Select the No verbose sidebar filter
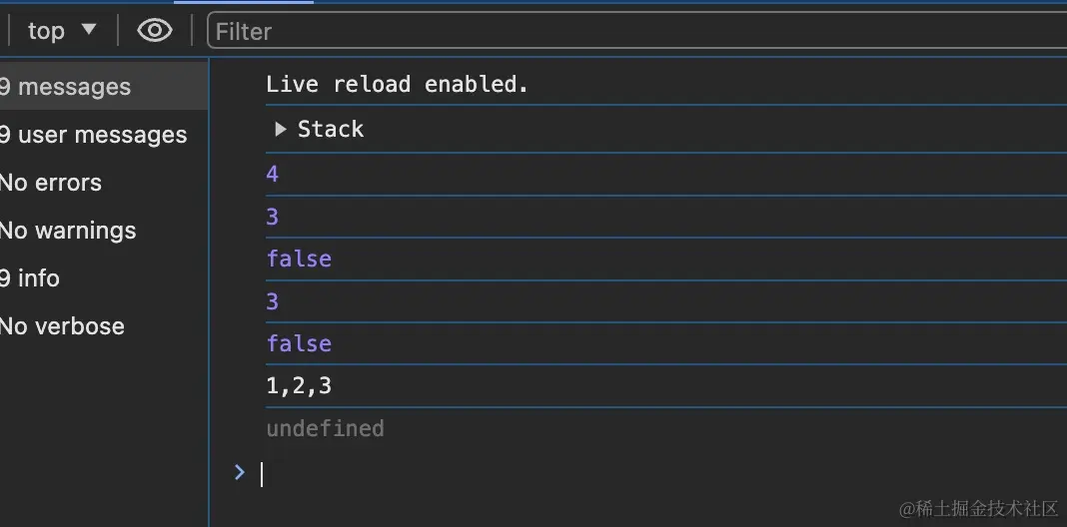 62,326
